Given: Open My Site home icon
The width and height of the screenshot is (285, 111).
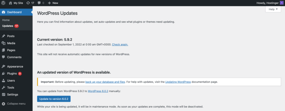Looking at the screenshot, I should (10, 3).
